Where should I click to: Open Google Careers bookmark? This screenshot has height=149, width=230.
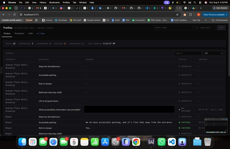[92, 20]
